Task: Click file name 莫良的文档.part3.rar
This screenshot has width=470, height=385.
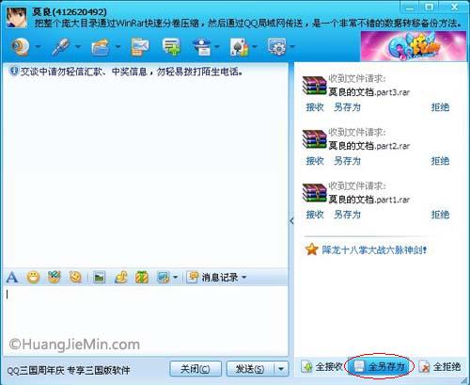Action: (369, 92)
